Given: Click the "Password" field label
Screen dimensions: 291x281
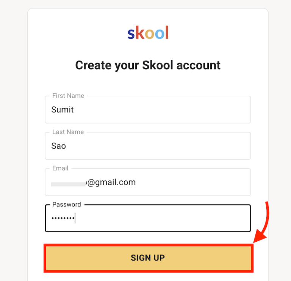Looking at the screenshot, I should [x=67, y=205].
